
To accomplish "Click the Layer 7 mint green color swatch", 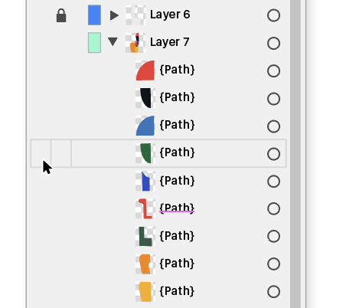I will click(x=94, y=43).
